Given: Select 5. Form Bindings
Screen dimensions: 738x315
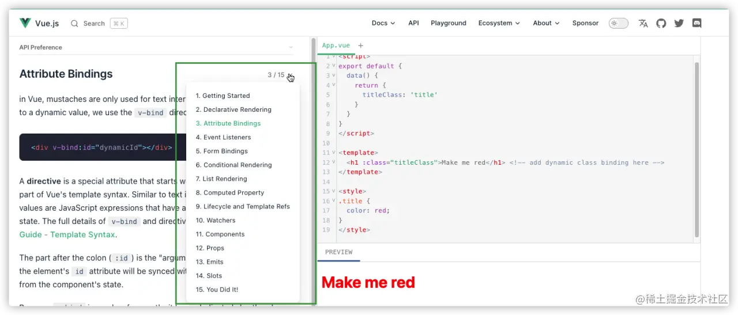Looking at the screenshot, I should 221,151.
